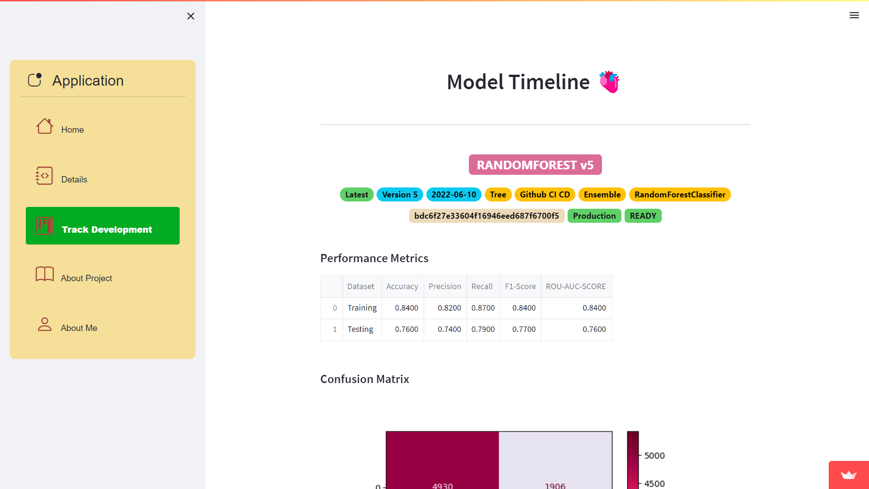
Task: Switch to the About Project section
Action: point(86,278)
